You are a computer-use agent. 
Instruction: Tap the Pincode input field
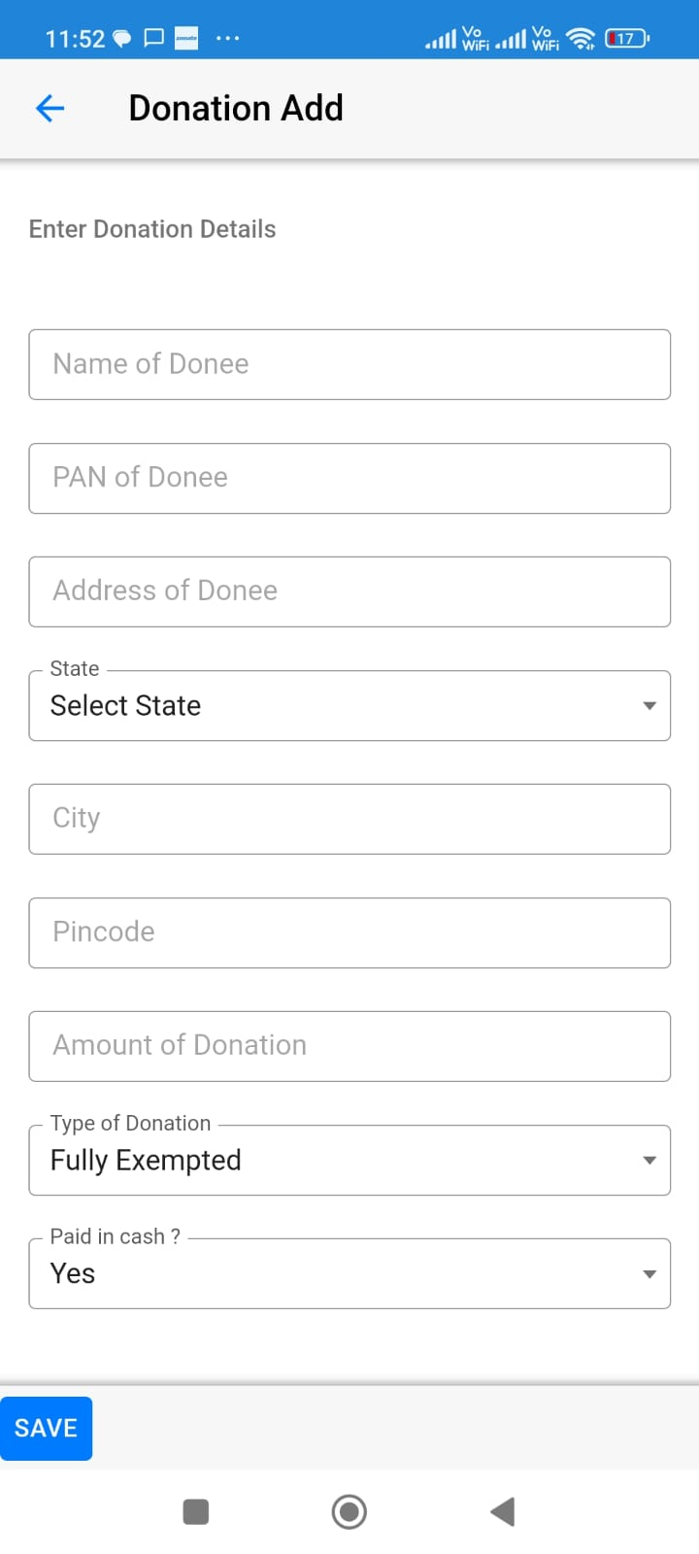click(349, 932)
